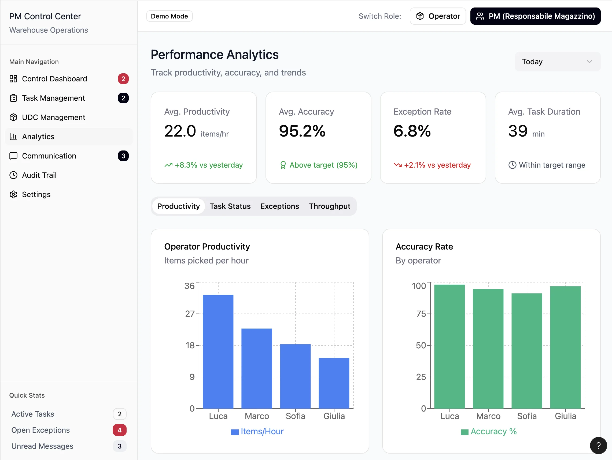Switch to the Productivity tab
Screen dimensions: 612x460
(178, 206)
